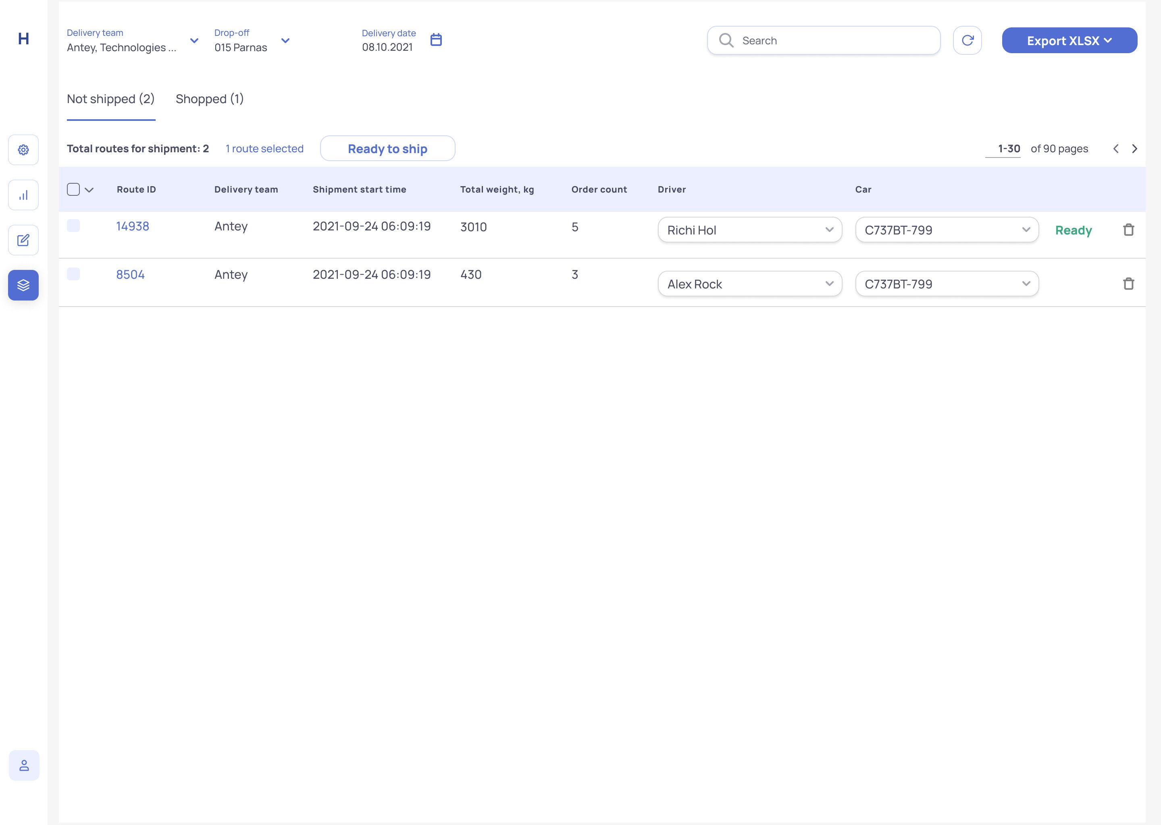Open car dropdown for route 8504
The image size is (1161, 825).
tap(946, 284)
